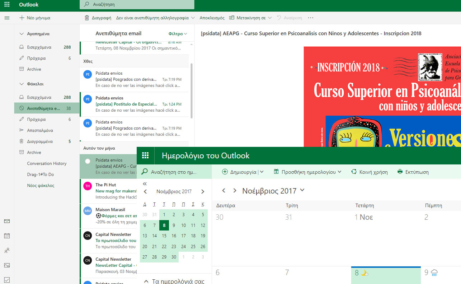This screenshot has width=461, height=284.
Task: Go to next month in mini calendar
Action: [203, 192]
